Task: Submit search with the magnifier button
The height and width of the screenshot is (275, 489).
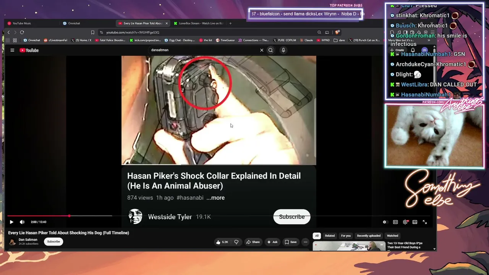Action: [x=270, y=50]
